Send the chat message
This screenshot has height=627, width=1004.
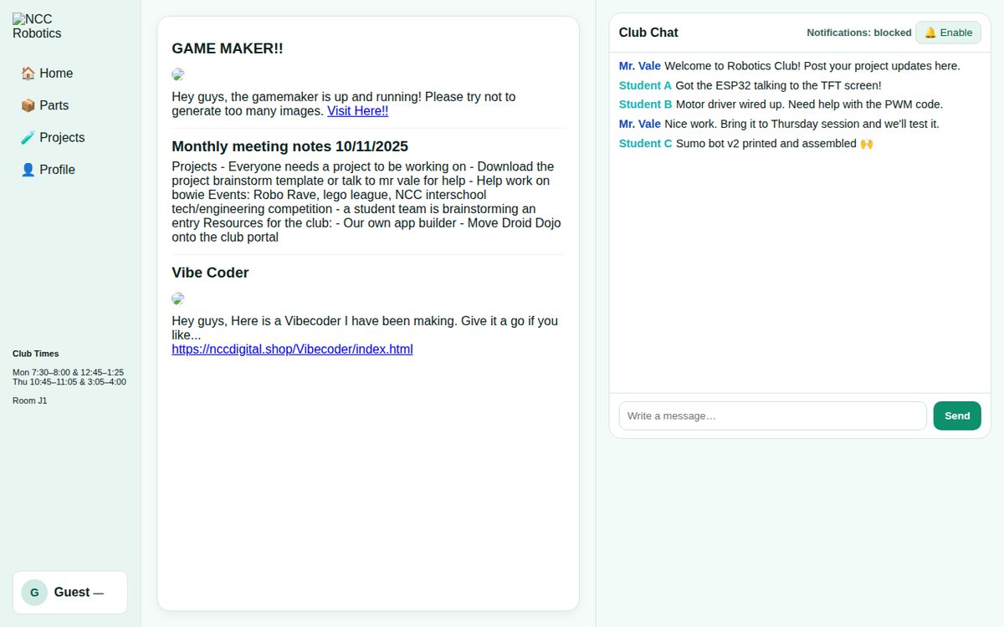pos(957,415)
